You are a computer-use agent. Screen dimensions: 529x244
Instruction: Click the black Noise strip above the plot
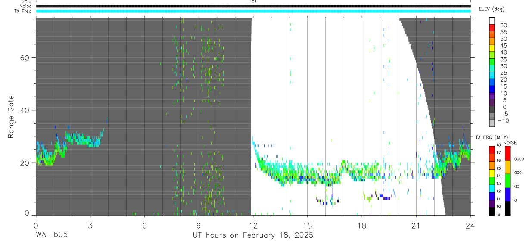click(x=253, y=6)
